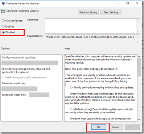This screenshot has height=134, width=144.
Task: Open the Scheduled install day dropdown
Action: (19, 89)
